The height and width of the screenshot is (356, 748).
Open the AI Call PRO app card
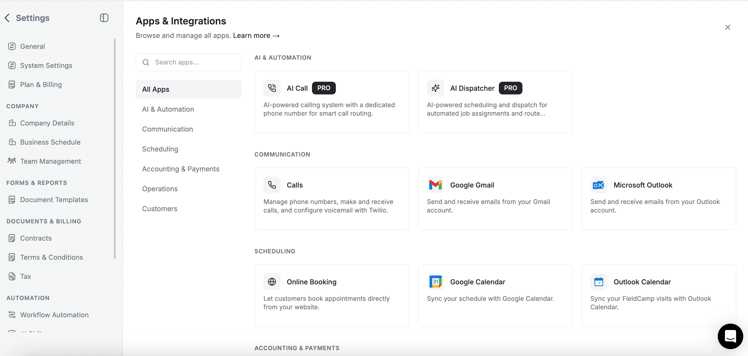tap(332, 102)
